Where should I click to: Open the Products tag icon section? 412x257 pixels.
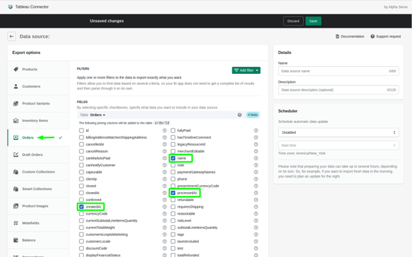[x=16, y=69]
